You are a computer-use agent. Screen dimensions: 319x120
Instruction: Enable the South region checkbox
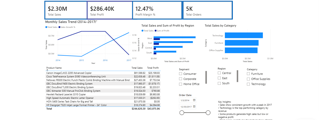[219, 83]
